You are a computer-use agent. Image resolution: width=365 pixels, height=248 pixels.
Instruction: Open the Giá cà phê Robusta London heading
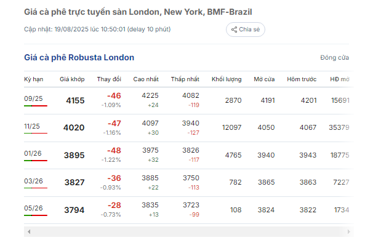point(79,57)
